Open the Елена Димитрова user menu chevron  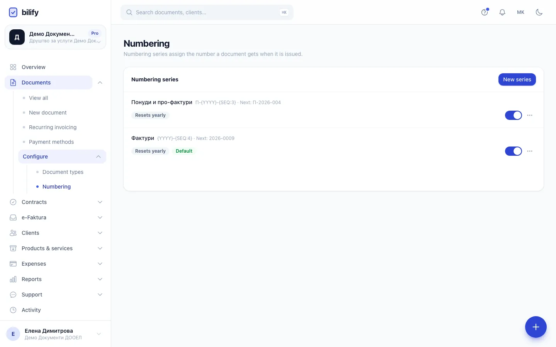(x=99, y=334)
